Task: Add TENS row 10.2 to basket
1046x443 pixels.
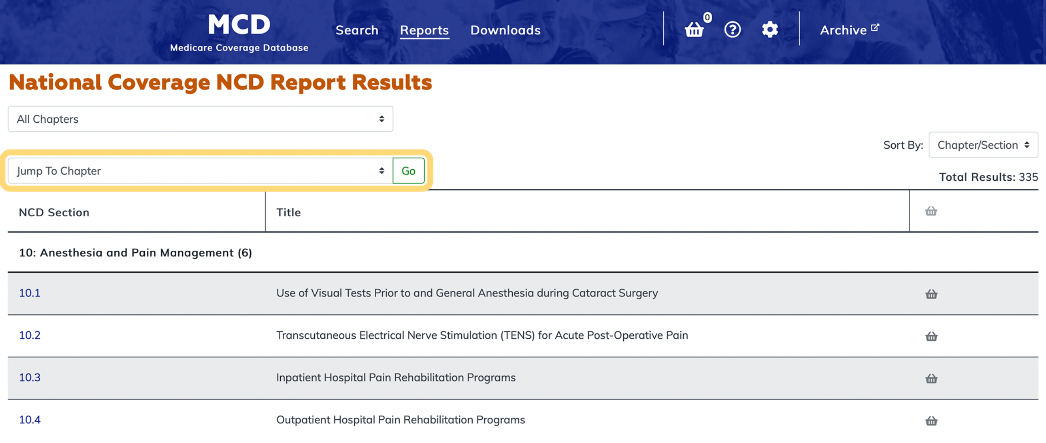Action: click(931, 336)
